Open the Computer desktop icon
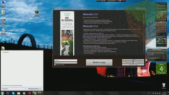This screenshot has height=95, width=169. (3, 4)
